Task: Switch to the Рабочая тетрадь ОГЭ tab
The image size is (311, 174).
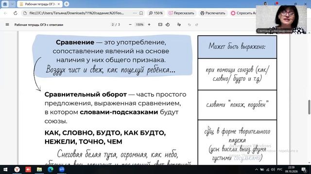Action: coord(40,4)
